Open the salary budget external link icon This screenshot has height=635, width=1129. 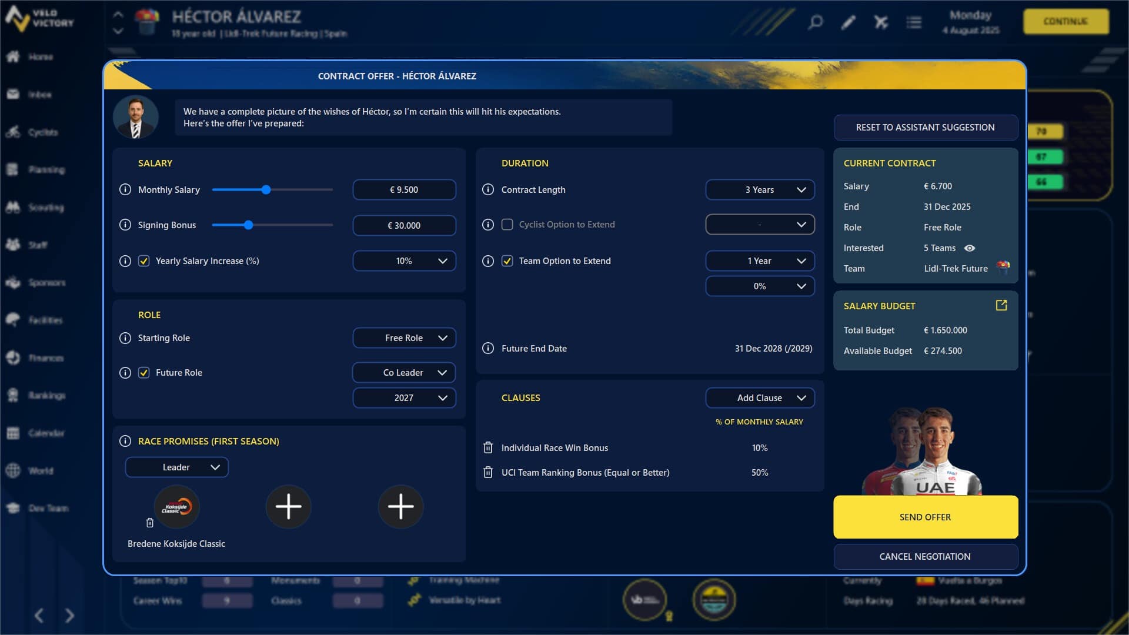[x=1001, y=305]
